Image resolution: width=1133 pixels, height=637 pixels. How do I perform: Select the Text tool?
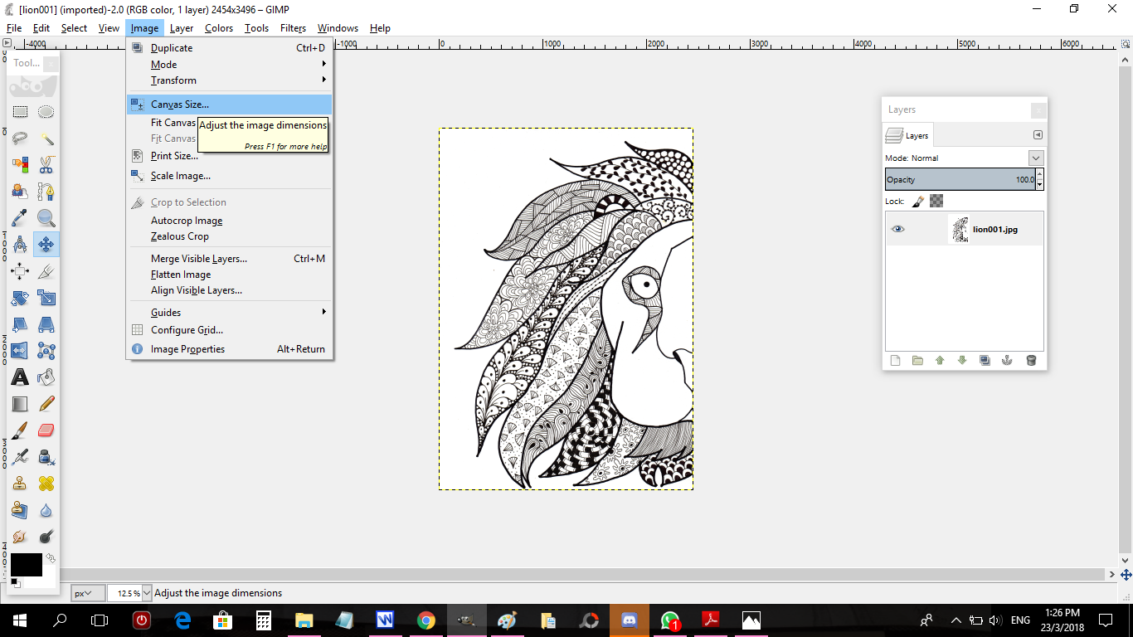pos(20,377)
